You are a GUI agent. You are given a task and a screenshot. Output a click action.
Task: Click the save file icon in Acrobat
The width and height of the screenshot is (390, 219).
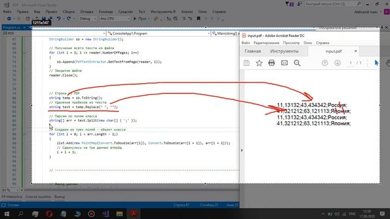pyautogui.click(x=246, y=63)
